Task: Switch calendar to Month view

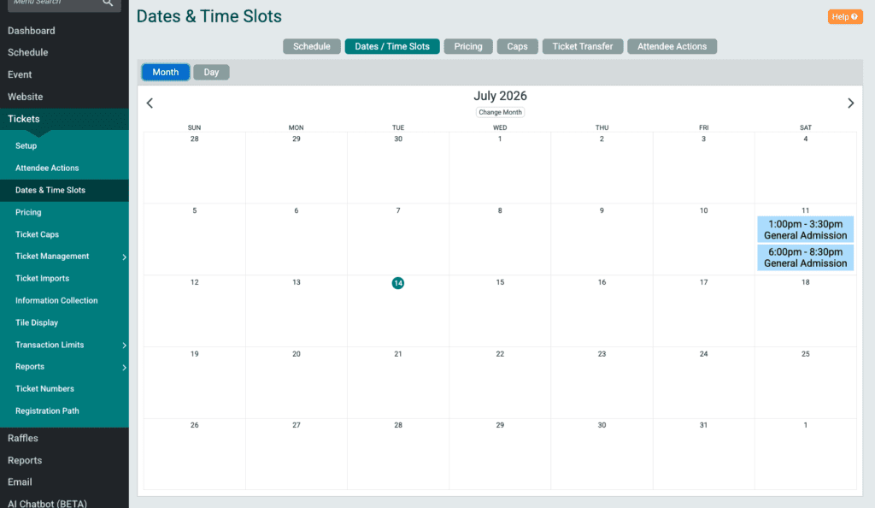Action: (165, 72)
